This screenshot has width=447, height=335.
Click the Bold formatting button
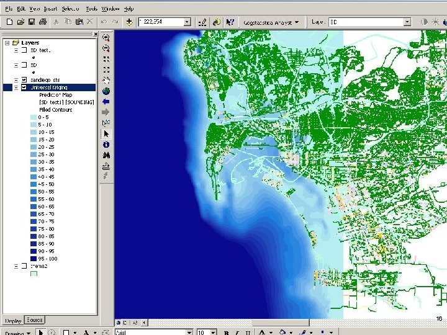click(x=226, y=333)
